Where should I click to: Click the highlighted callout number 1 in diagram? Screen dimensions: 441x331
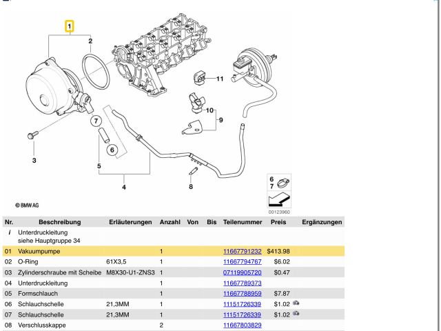[x=70, y=27]
